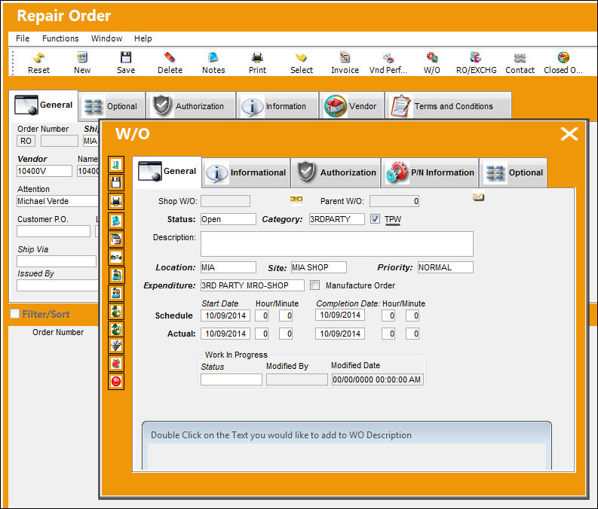This screenshot has height=509, width=598.
Task: Click the Location field showing MIA
Action: point(228,267)
